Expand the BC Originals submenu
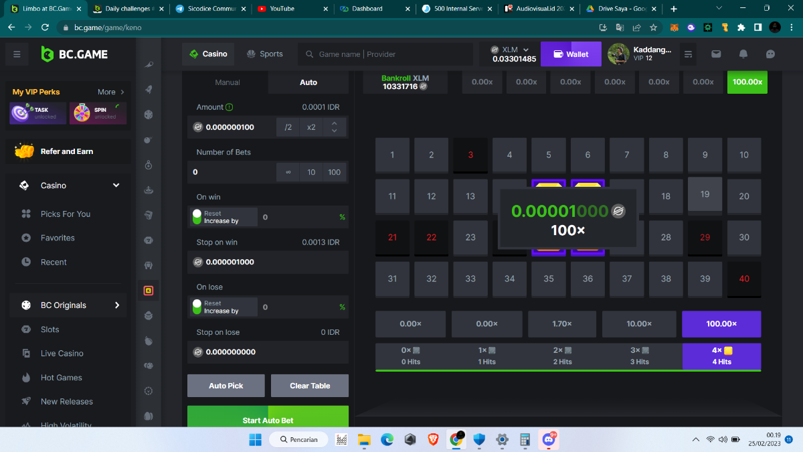Screen dimensions: 803x452 pos(117,305)
